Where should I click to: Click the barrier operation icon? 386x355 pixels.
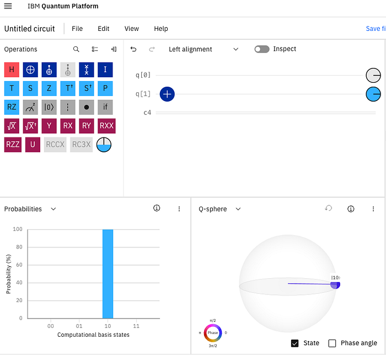tap(68, 107)
